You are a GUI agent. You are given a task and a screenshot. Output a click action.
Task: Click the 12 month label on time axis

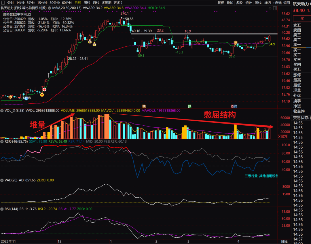pyautogui.click(x=60, y=241)
